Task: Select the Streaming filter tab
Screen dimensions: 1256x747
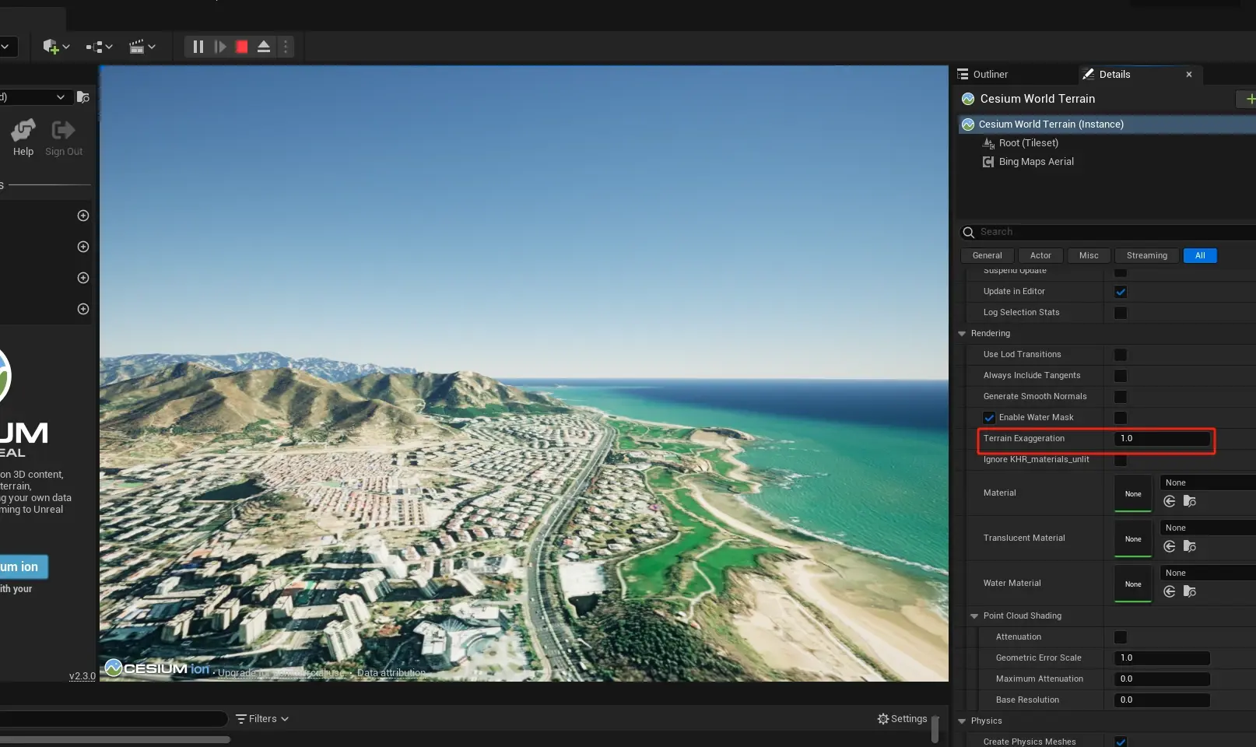Action: click(1146, 255)
